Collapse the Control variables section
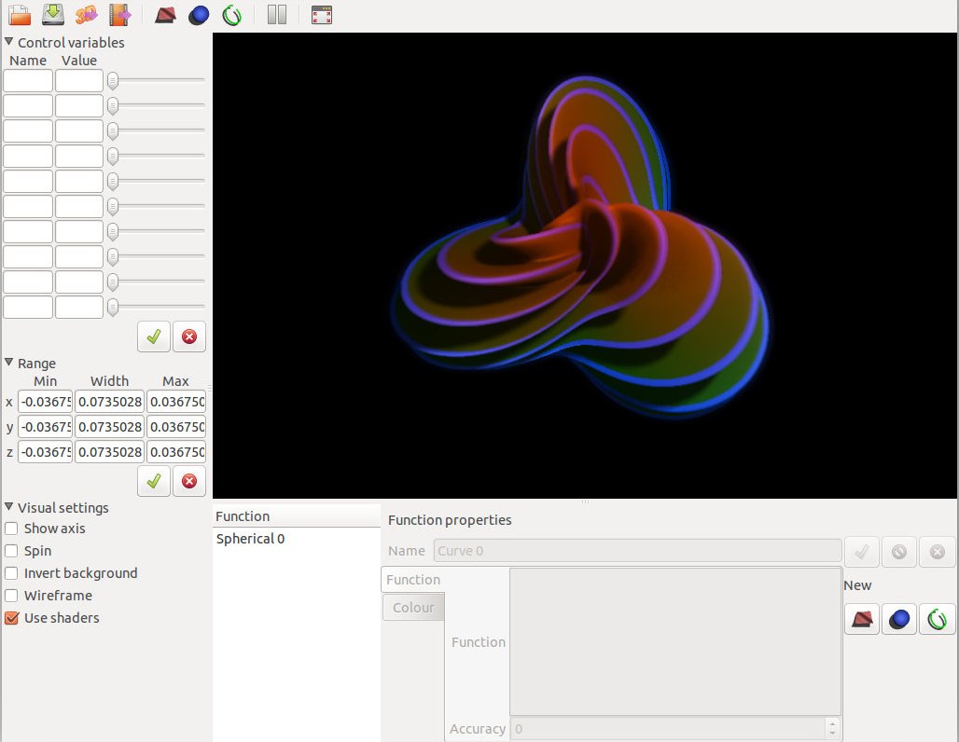 coord(9,42)
